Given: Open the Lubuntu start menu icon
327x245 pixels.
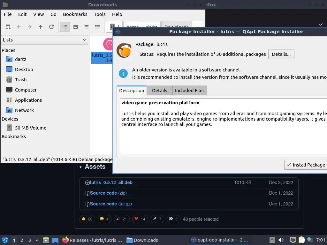Looking at the screenshot, I should (x=5, y=240).
